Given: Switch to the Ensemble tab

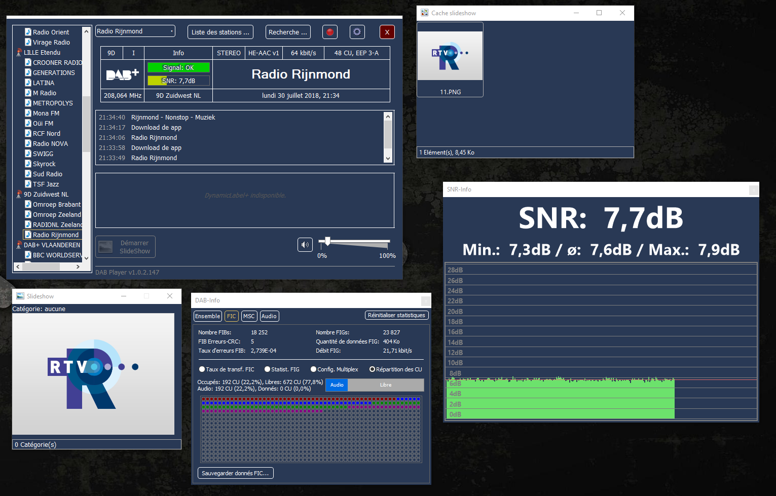Looking at the screenshot, I should point(208,316).
